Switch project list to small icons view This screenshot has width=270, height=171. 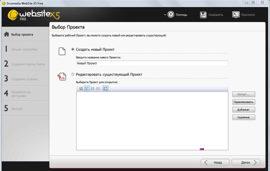tap(92, 89)
